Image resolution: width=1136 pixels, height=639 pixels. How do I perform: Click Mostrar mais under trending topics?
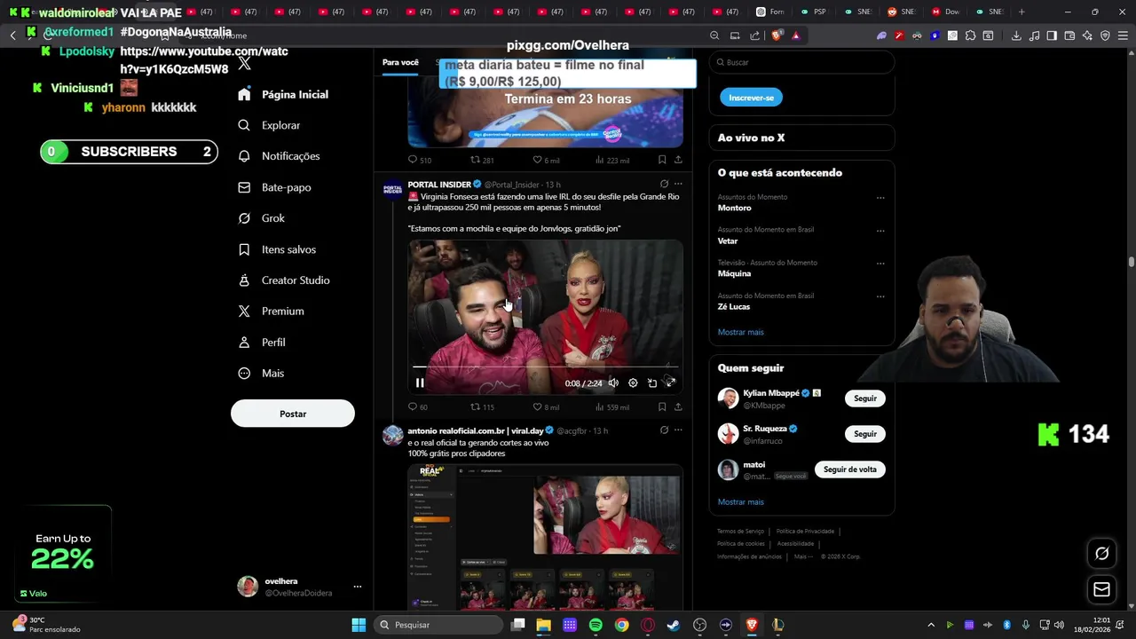[x=740, y=332]
